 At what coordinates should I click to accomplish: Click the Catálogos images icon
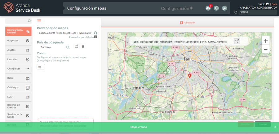[28, 88]
